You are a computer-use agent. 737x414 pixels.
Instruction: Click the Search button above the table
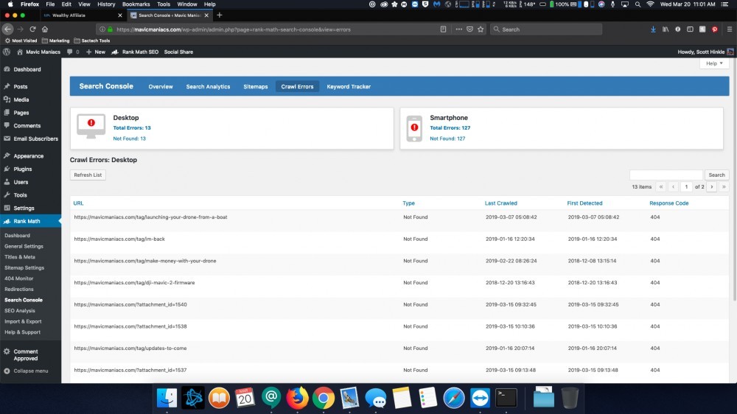(x=716, y=175)
